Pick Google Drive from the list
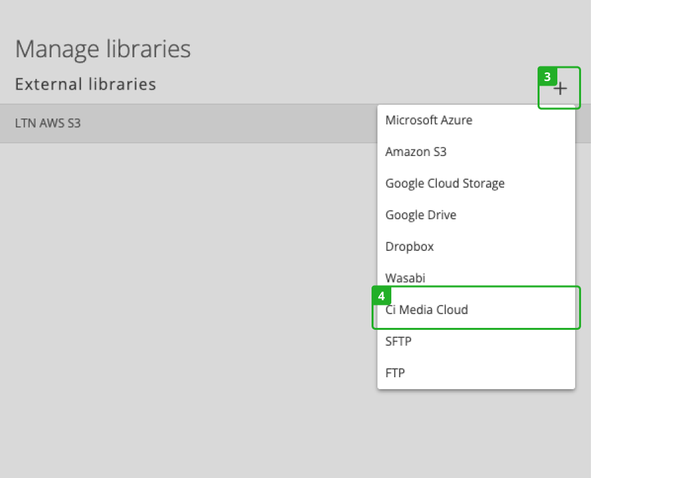The image size is (697, 478). (476, 215)
